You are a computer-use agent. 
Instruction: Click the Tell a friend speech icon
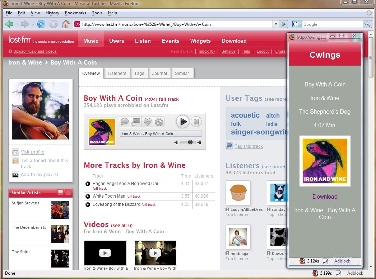[15, 161]
